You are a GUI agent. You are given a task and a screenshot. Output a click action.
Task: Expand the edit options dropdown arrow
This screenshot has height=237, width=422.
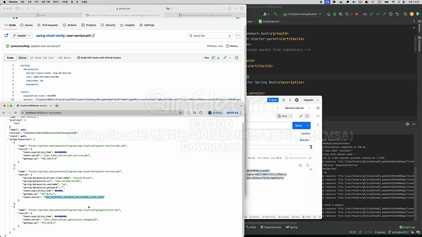click(230, 57)
